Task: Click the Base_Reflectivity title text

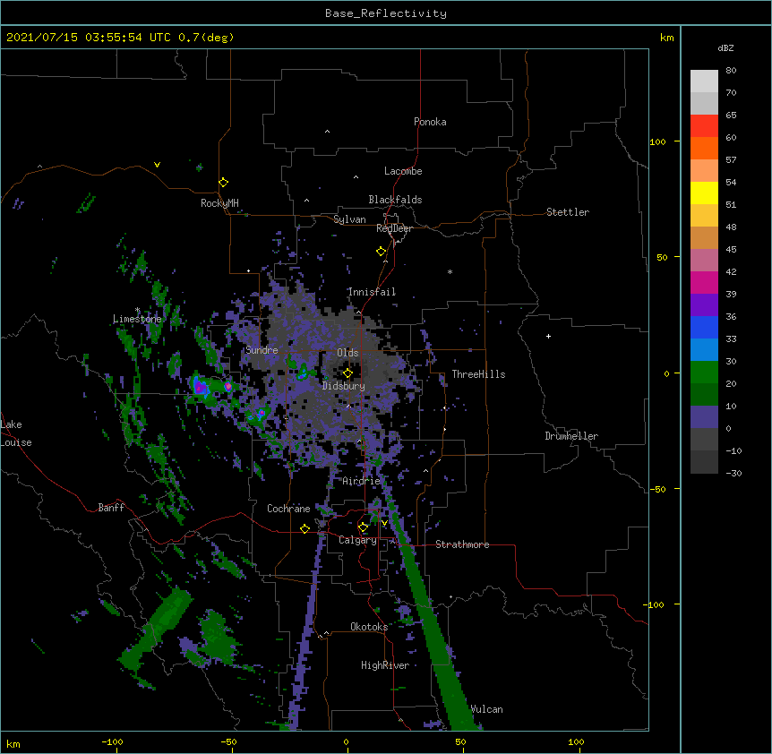Action: [x=386, y=13]
